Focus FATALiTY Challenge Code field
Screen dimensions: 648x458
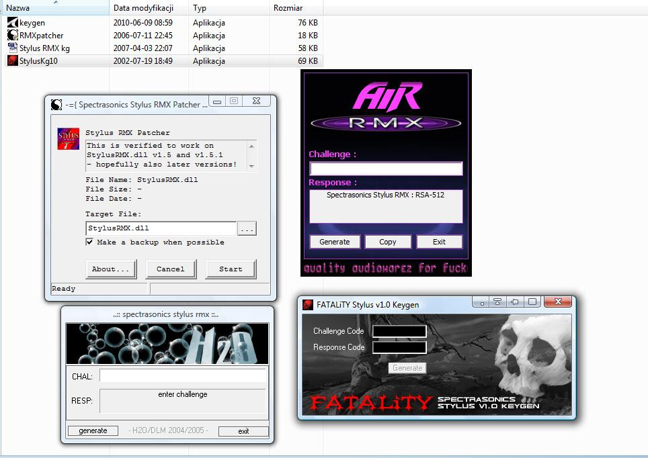399,331
